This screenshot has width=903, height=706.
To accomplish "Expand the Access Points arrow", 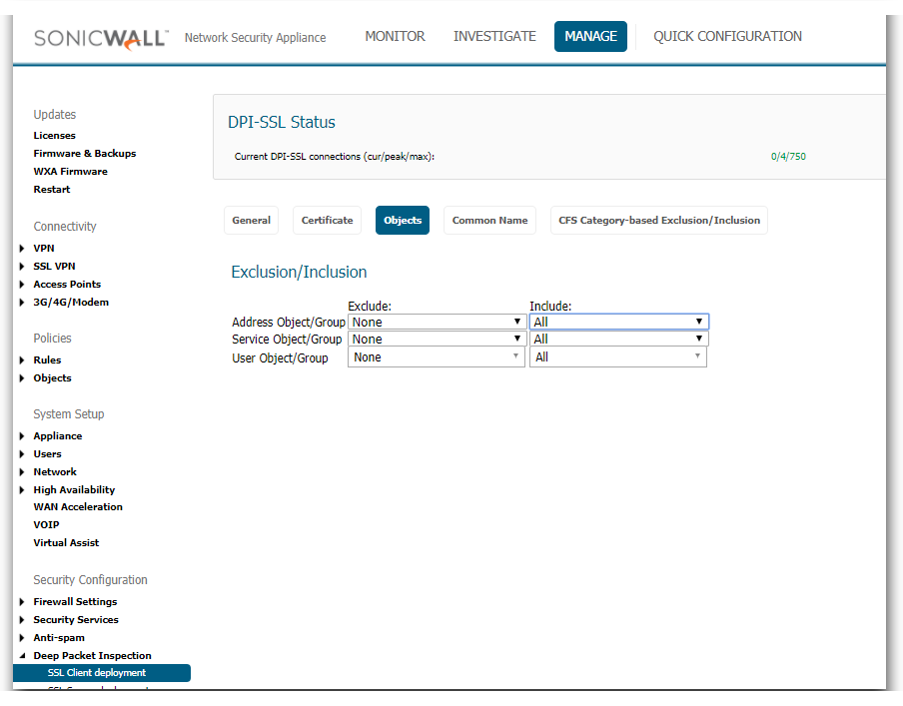I will point(22,284).
